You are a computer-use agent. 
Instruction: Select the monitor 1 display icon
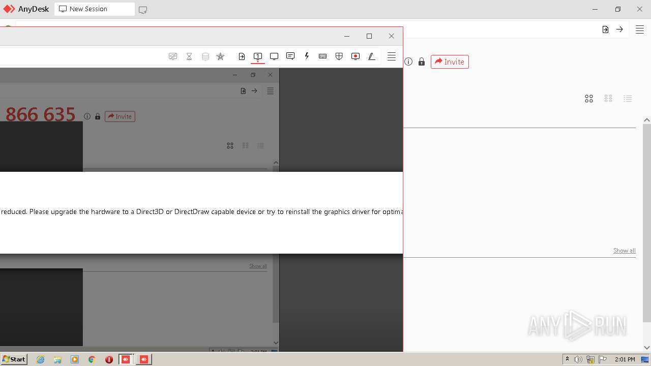coord(258,56)
